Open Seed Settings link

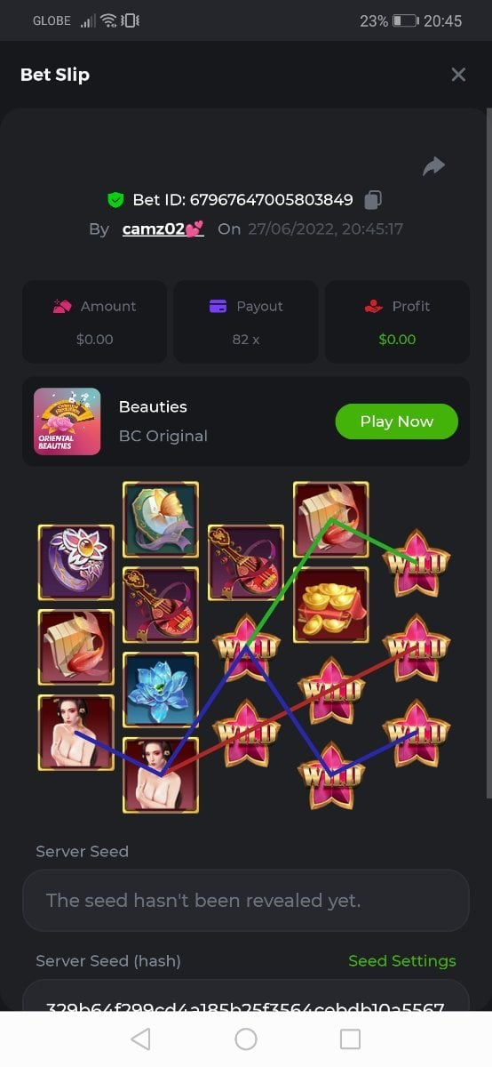click(401, 960)
